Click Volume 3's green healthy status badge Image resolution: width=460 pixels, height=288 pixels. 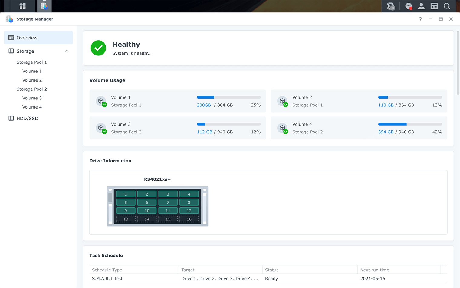pyautogui.click(x=104, y=131)
